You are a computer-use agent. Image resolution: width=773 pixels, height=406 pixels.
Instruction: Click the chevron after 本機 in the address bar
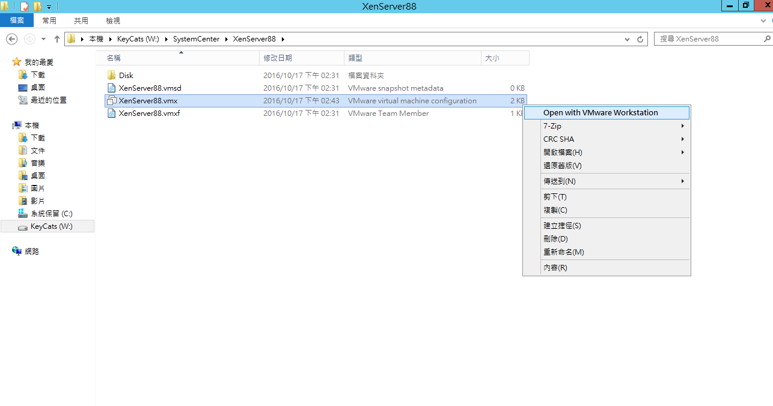click(110, 39)
